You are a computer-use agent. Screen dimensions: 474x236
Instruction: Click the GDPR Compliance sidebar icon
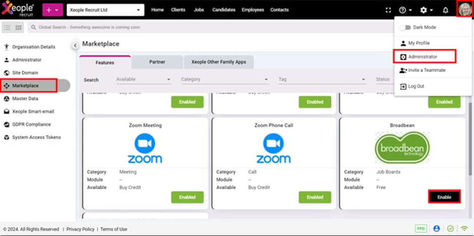(7, 125)
